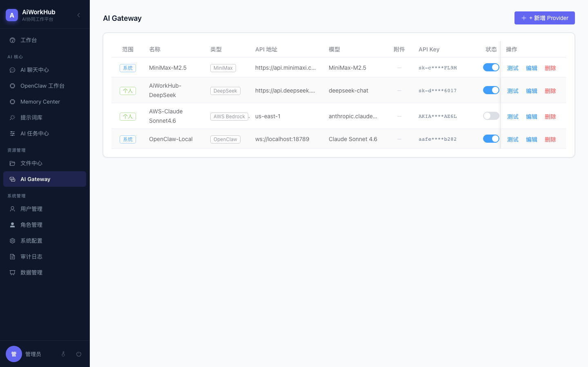
Task: Click the 工作台 dashboard icon
Action: [x=12, y=40]
